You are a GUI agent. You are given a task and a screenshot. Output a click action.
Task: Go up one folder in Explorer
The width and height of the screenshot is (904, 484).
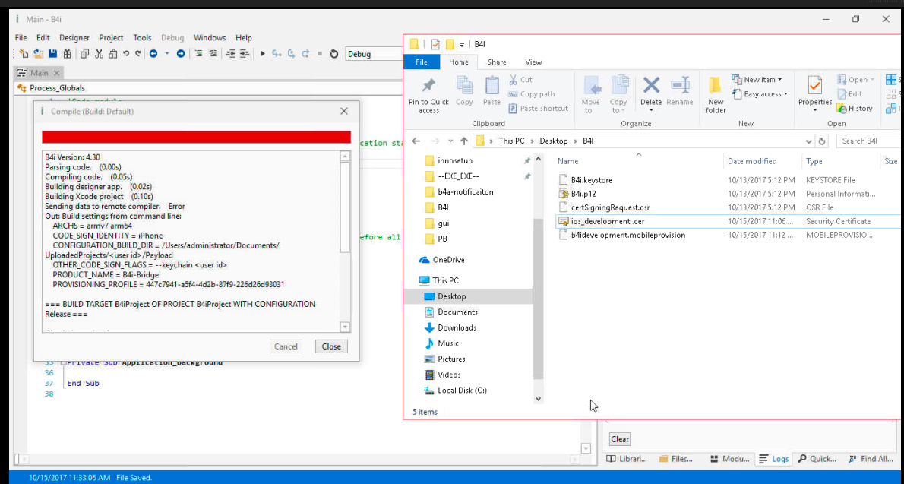(x=464, y=141)
